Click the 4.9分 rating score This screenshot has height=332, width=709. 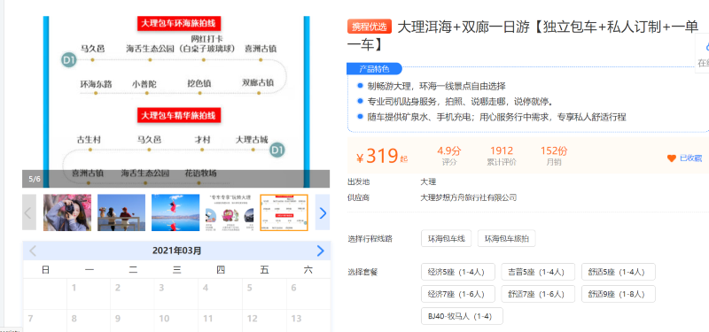449,156
